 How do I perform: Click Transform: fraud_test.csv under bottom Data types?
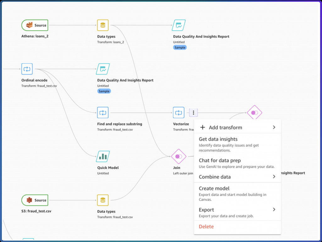tap(115, 217)
